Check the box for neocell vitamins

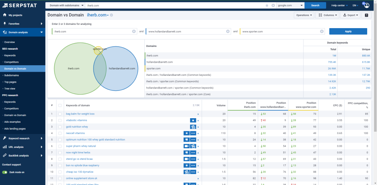point(60,133)
